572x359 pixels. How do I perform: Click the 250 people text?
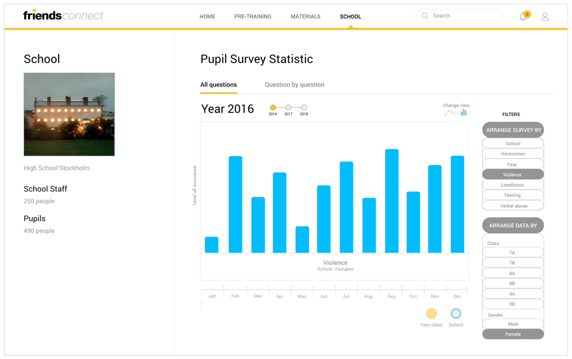coord(39,201)
